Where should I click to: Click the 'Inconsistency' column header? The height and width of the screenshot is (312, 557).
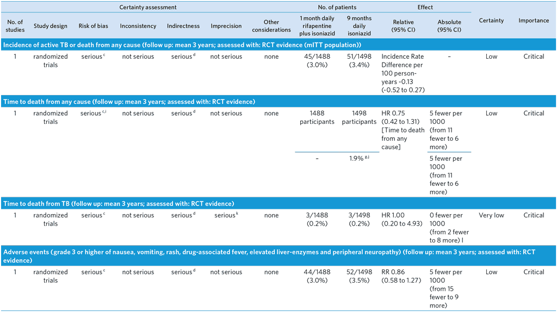[x=138, y=26]
